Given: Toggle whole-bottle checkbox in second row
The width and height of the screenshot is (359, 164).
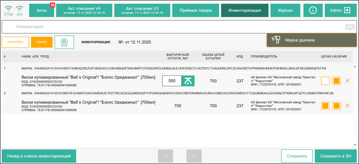Looking at the screenshot, I should [x=325, y=106].
